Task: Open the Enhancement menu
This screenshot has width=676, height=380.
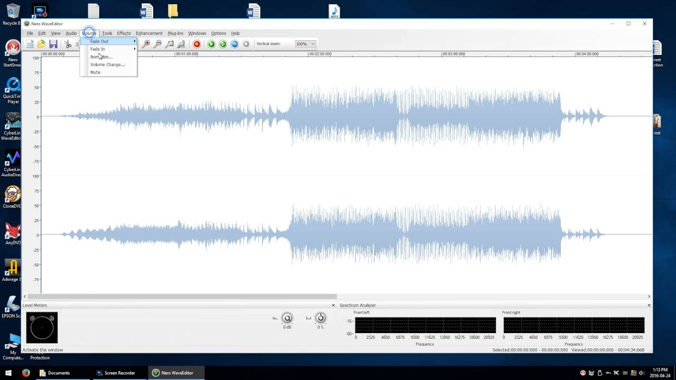Action: 149,33
